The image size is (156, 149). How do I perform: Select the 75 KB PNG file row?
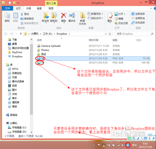(x=93, y=58)
